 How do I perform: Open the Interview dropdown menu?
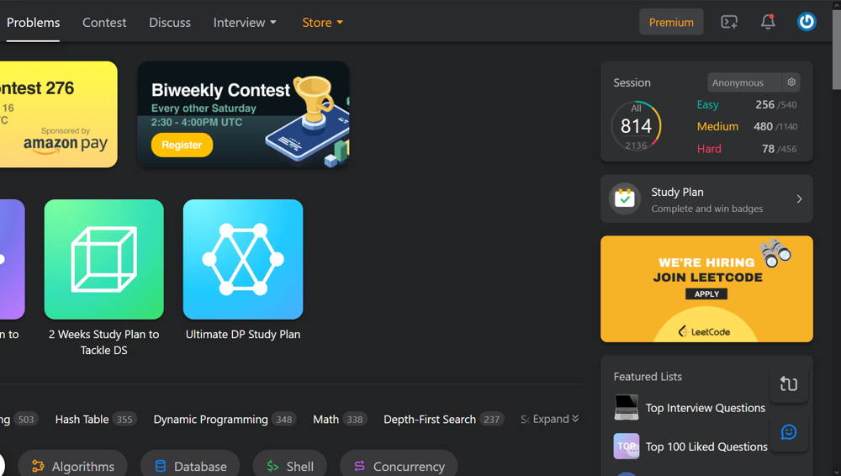[x=245, y=23]
